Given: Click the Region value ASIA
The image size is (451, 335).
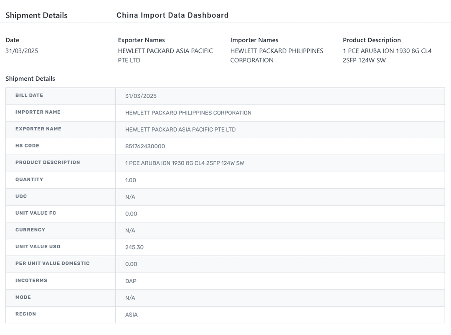Looking at the screenshot, I should [131, 315].
